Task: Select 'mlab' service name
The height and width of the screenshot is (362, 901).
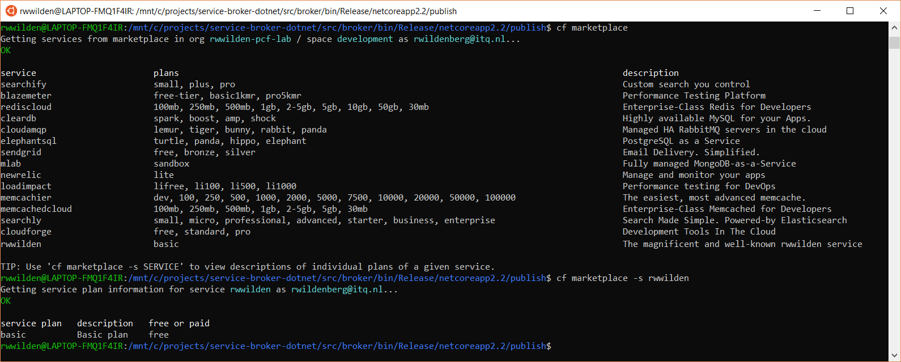Action: click(11, 164)
